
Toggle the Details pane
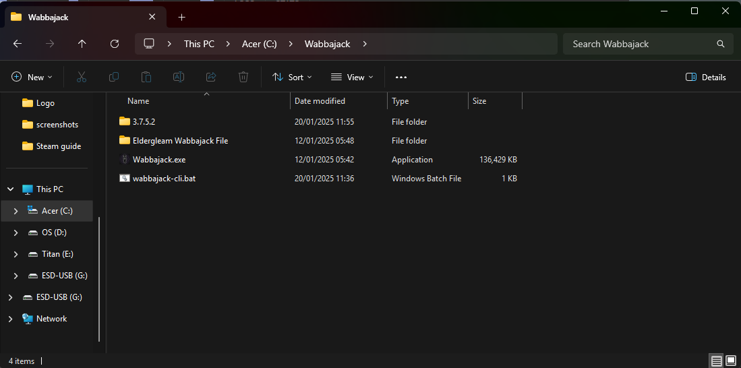point(705,77)
